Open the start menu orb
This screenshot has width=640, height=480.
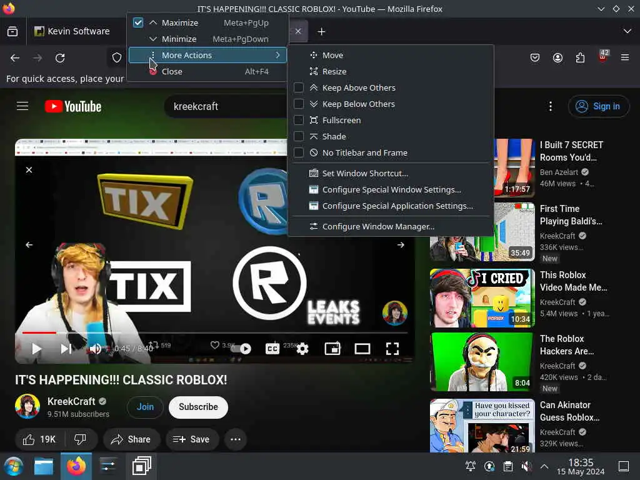point(13,466)
